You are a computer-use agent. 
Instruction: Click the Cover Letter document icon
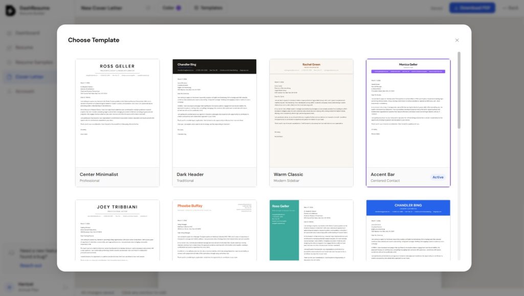9,77
